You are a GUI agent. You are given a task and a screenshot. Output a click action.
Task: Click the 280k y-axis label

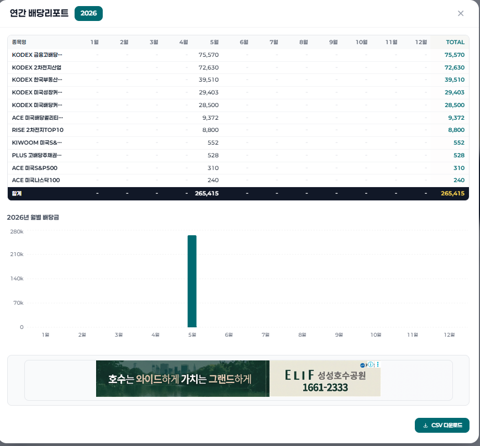point(17,232)
